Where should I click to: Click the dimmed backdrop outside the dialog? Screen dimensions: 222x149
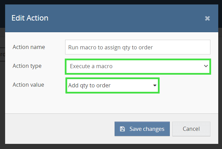[x=2, y=86]
